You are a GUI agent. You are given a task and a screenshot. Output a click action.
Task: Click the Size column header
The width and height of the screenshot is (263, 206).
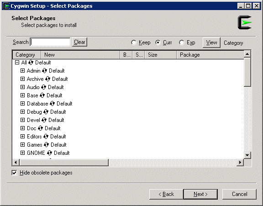(161, 55)
